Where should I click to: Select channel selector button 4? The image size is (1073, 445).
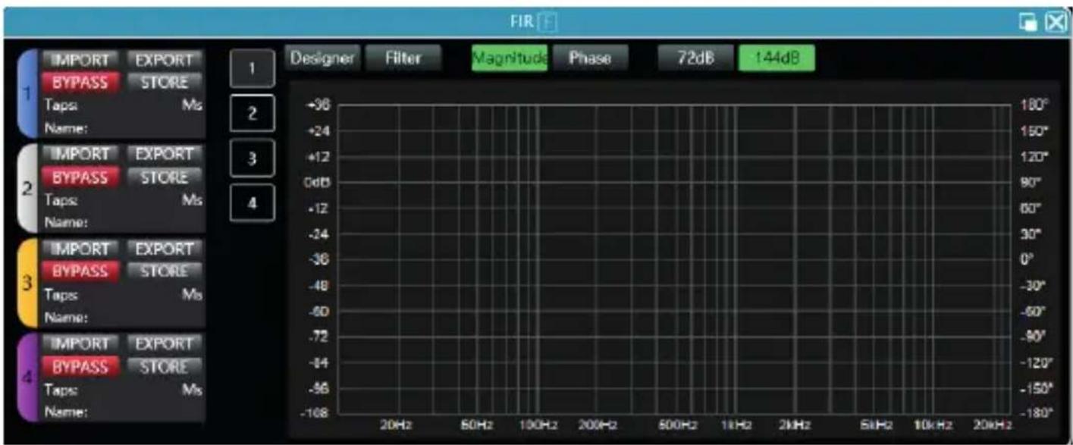coord(252,202)
